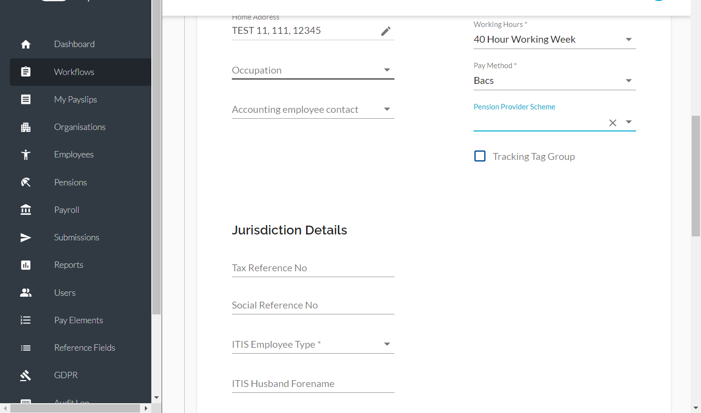Expand the Pay Method dropdown
The image size is (701, 413).
point(555,80)
